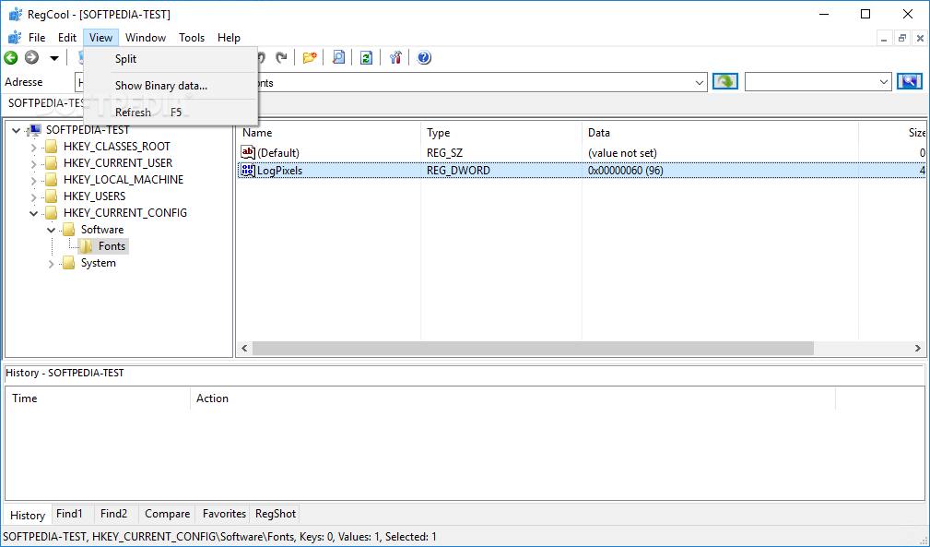Switch to the Favorites tab
This screenshot has height=547, width=930.
coord(224,513)
